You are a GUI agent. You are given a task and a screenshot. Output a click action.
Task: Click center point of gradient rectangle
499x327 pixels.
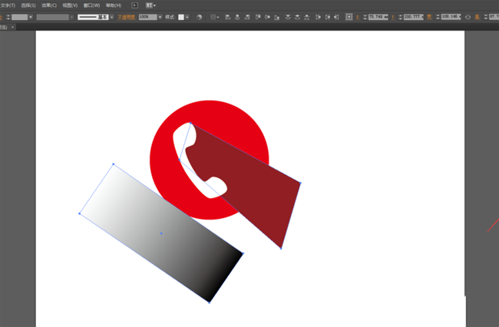click(161, 233)
